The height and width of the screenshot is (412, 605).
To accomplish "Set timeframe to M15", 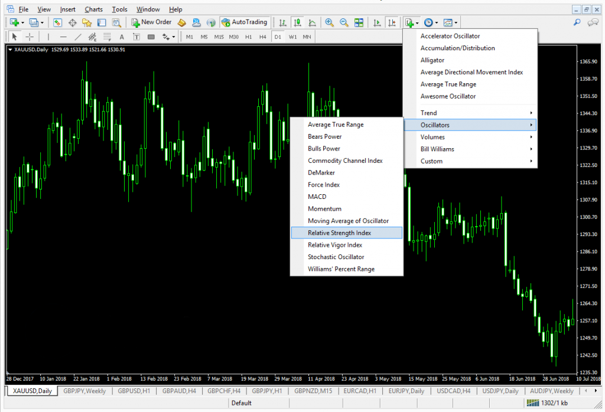I will click(x=219, y=37).
